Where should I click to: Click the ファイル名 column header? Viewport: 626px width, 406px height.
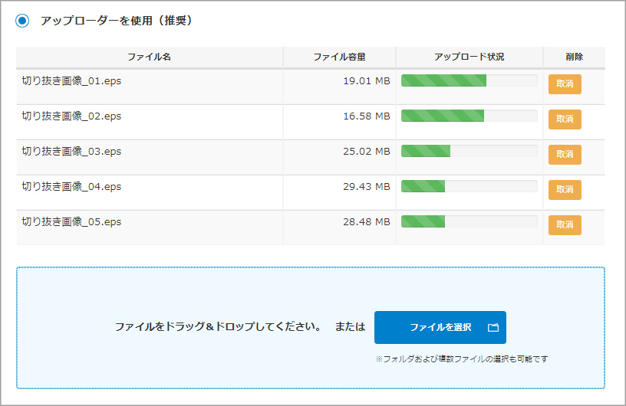[x=149, y=57]
